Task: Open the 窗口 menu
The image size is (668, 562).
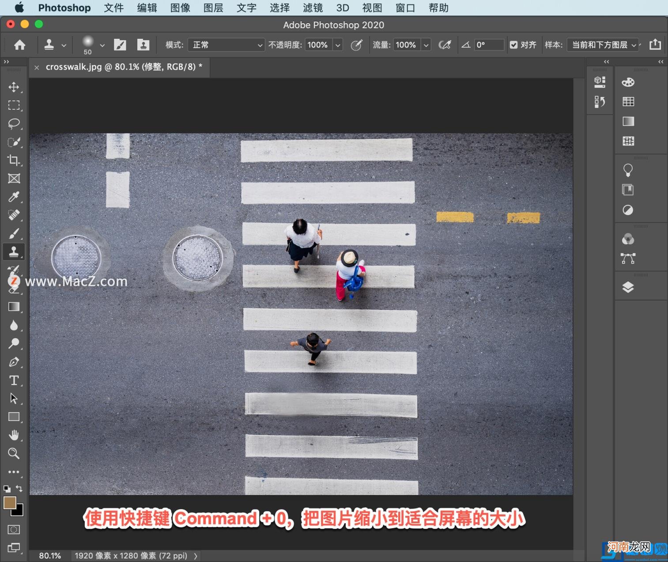Action: pos(405,8)
